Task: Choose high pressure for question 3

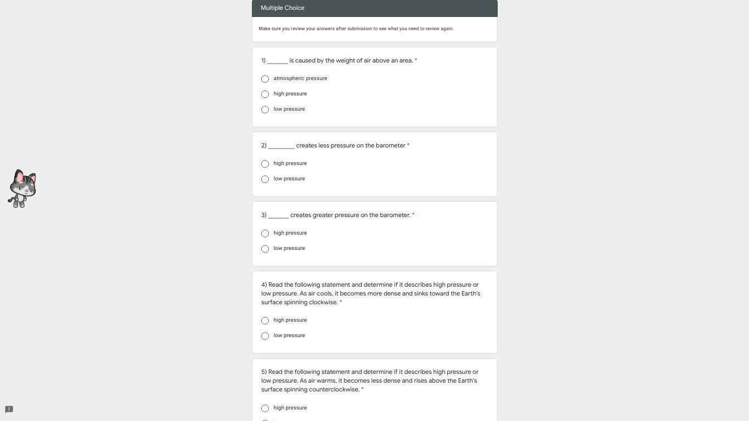Action: 265,234
